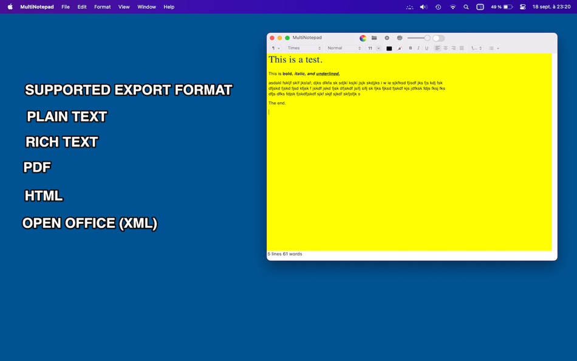Click the Wi-Fi icon in menu bar
577x361 pixels.
[452, 7]
